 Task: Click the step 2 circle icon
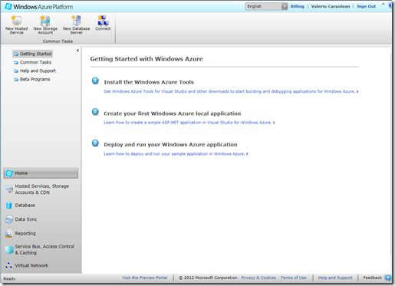tap(95, 112)
